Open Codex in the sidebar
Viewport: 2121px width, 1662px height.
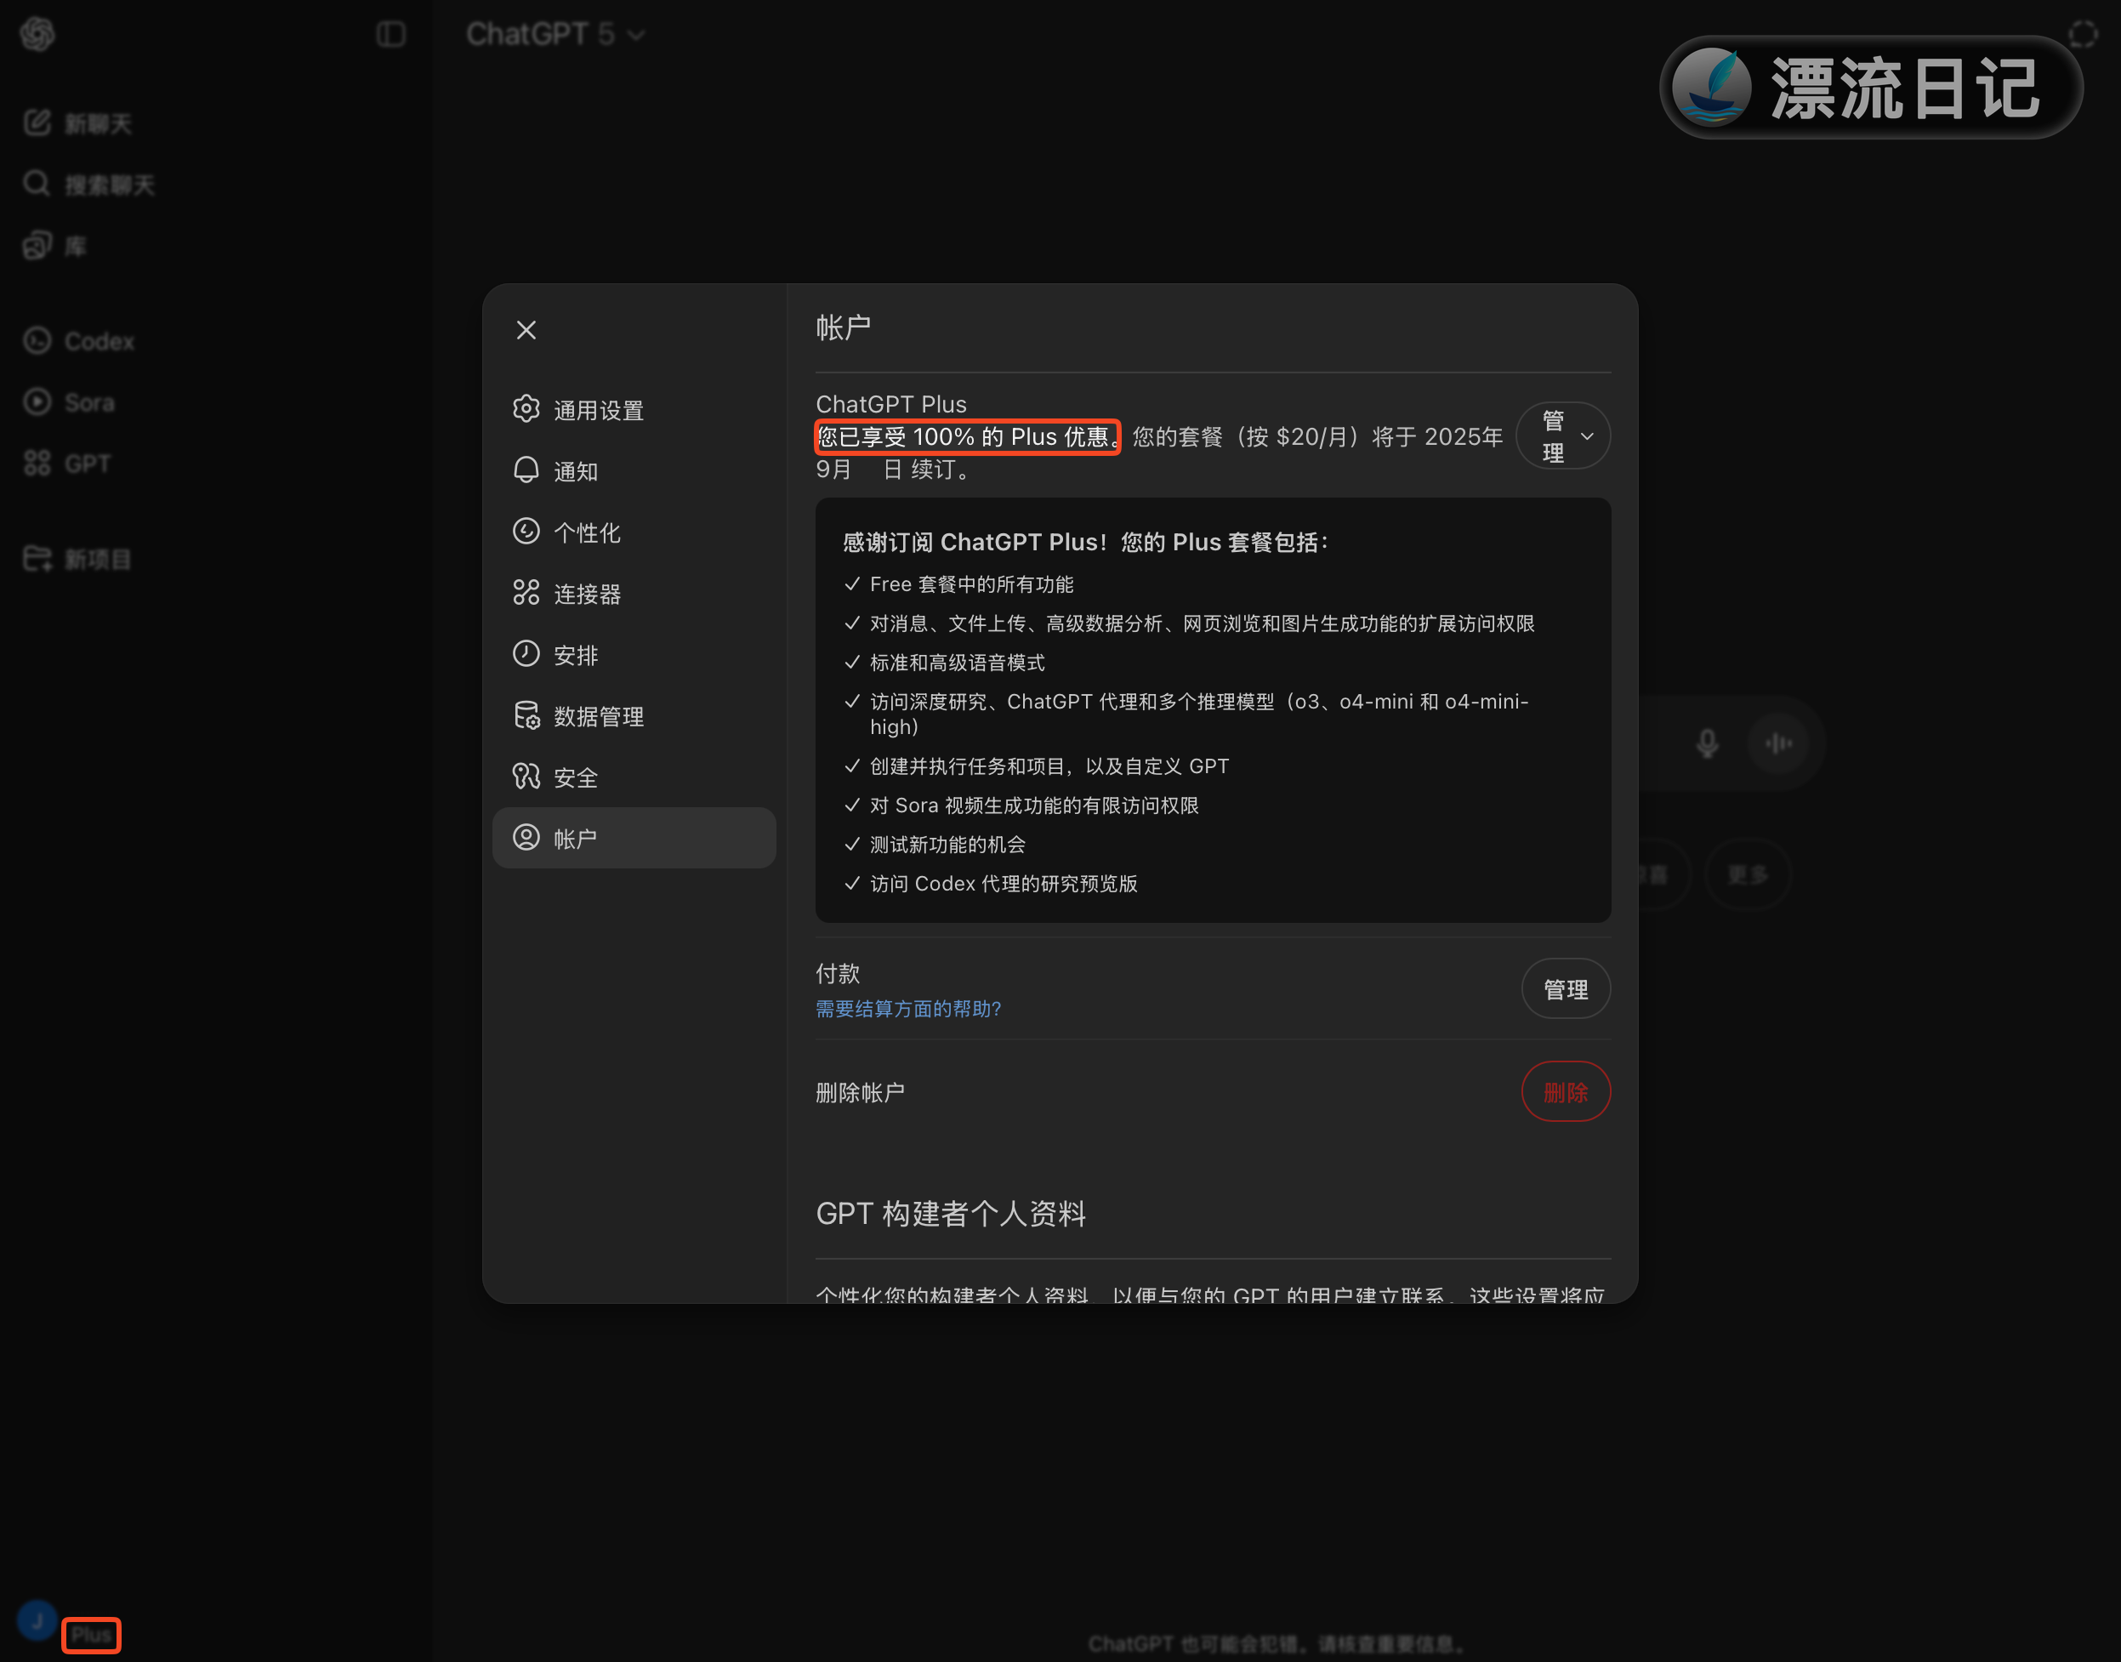(80, 342)
